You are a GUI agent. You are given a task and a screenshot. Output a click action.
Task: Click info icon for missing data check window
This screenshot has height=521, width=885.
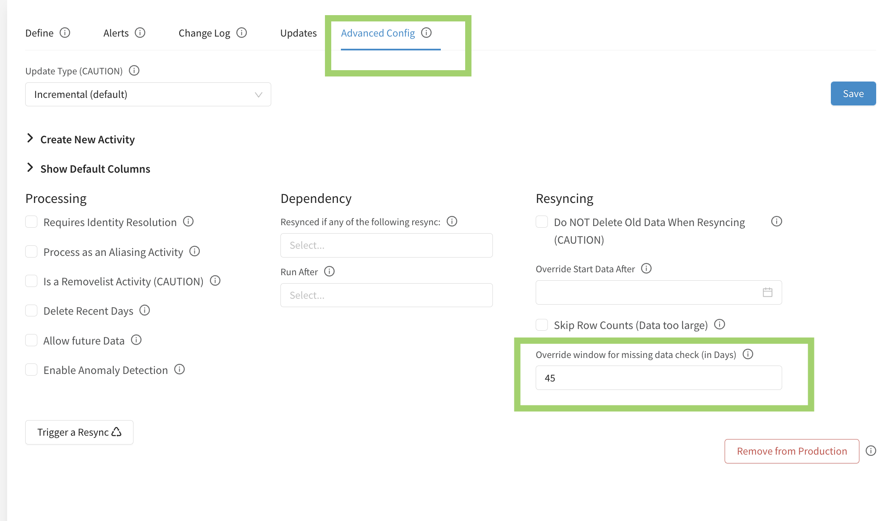(x=748, y=354)
